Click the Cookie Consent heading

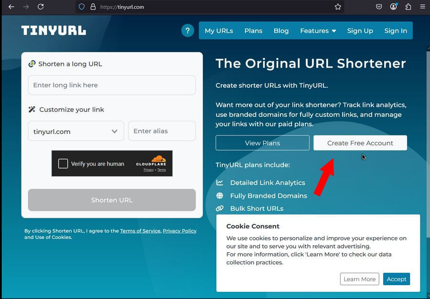[x=253, y=226]
